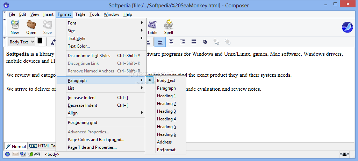
Task: Choose Paragraph in the format submenu
Action: [x=166, y=88]
